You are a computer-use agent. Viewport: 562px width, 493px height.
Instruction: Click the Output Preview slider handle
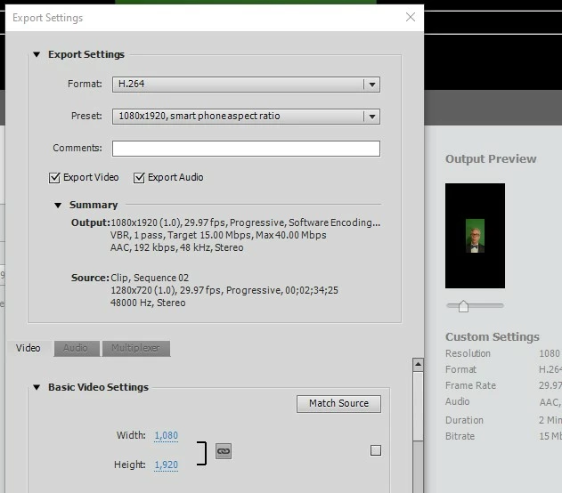(463, 306)
